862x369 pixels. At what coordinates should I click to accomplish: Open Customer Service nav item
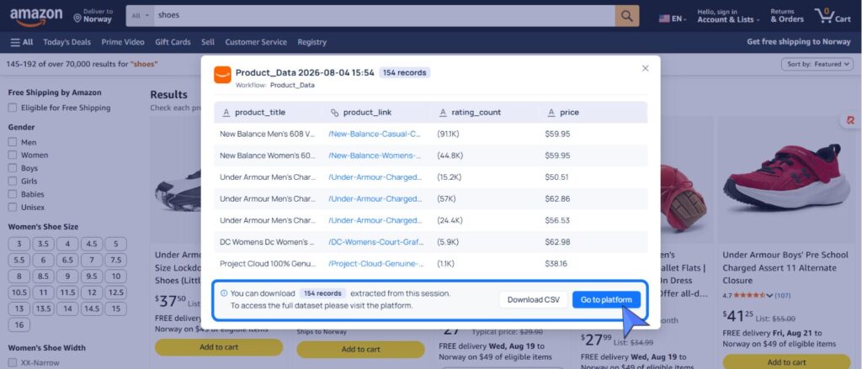tap(256, 42)
